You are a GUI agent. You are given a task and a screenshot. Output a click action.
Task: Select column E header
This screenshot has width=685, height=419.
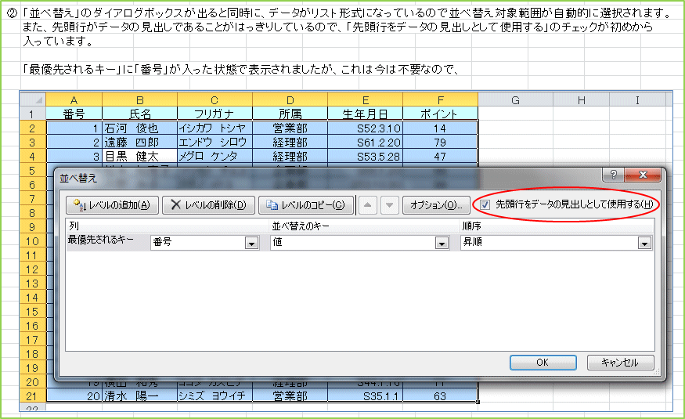366,99
